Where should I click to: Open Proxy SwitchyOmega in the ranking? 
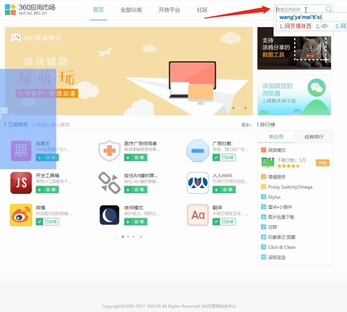click(x=290, y=187)
